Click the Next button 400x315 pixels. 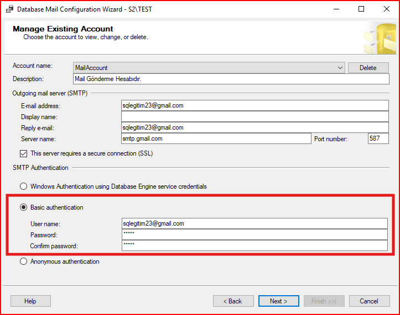278,301
